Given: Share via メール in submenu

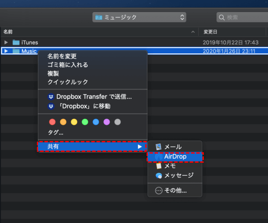Looking at the screenshot, I should tap(175, 147).
